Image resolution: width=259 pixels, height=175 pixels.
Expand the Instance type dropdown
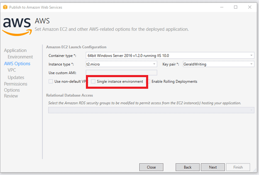point(121,64)
